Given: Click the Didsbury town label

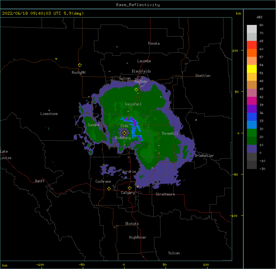Looking at the screenshot, I should 123,138.
